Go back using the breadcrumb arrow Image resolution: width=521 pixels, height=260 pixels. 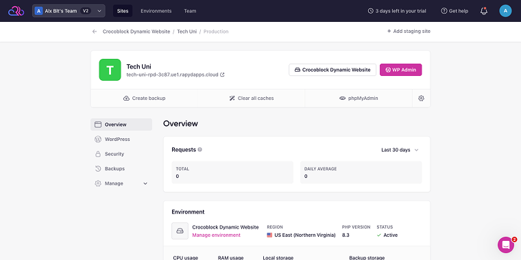pyautogui.click(x=95, y=31)
